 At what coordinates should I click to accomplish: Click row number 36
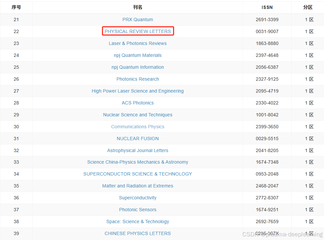click(x=16, y=198)
